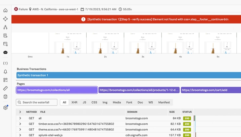Open the APM icon in sidebar

[x=5, y=19]
